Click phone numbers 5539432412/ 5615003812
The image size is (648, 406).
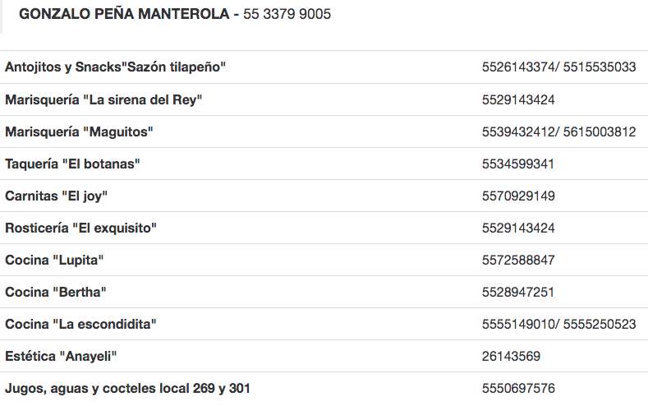pos(558,131)
